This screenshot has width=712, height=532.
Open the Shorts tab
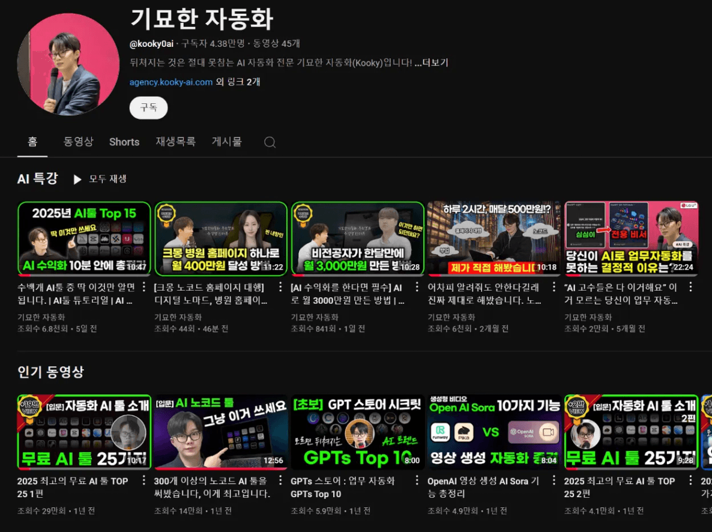(124, 142)
